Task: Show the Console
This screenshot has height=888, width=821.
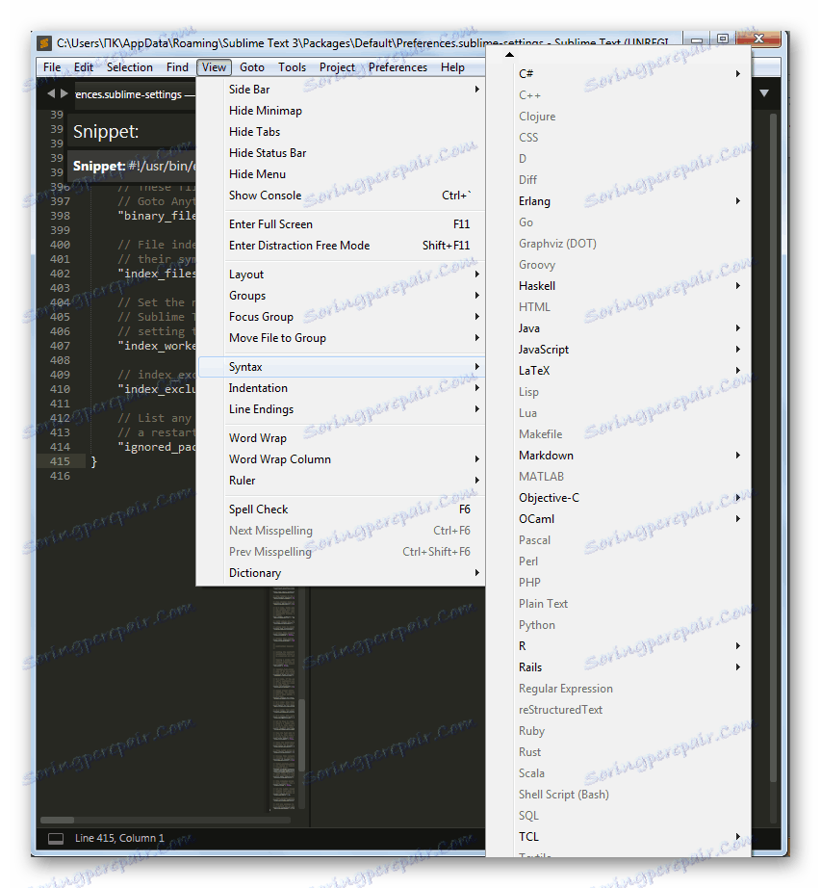Action: [265, 195]
